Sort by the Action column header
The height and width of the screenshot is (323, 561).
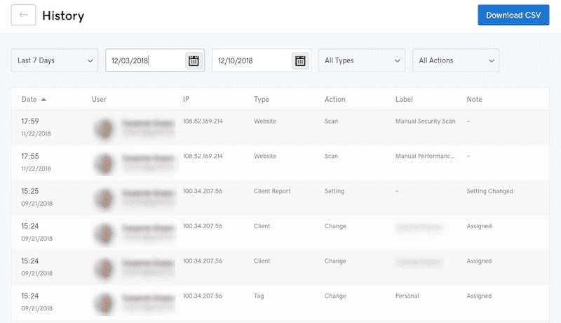335,99
